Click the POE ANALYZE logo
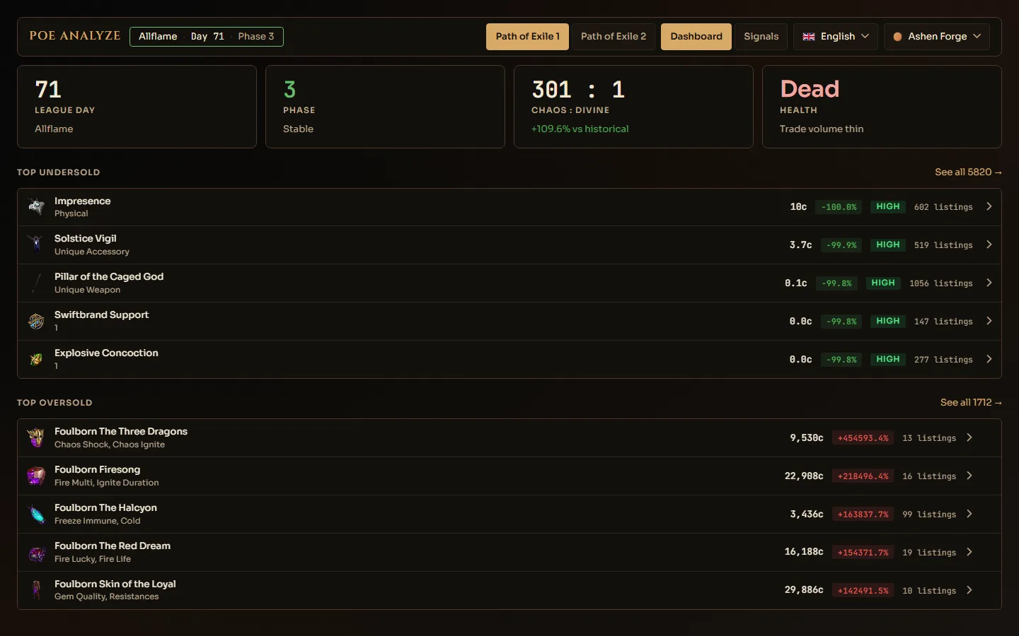Screen dimensions: 1019x636 coord(75,36)
